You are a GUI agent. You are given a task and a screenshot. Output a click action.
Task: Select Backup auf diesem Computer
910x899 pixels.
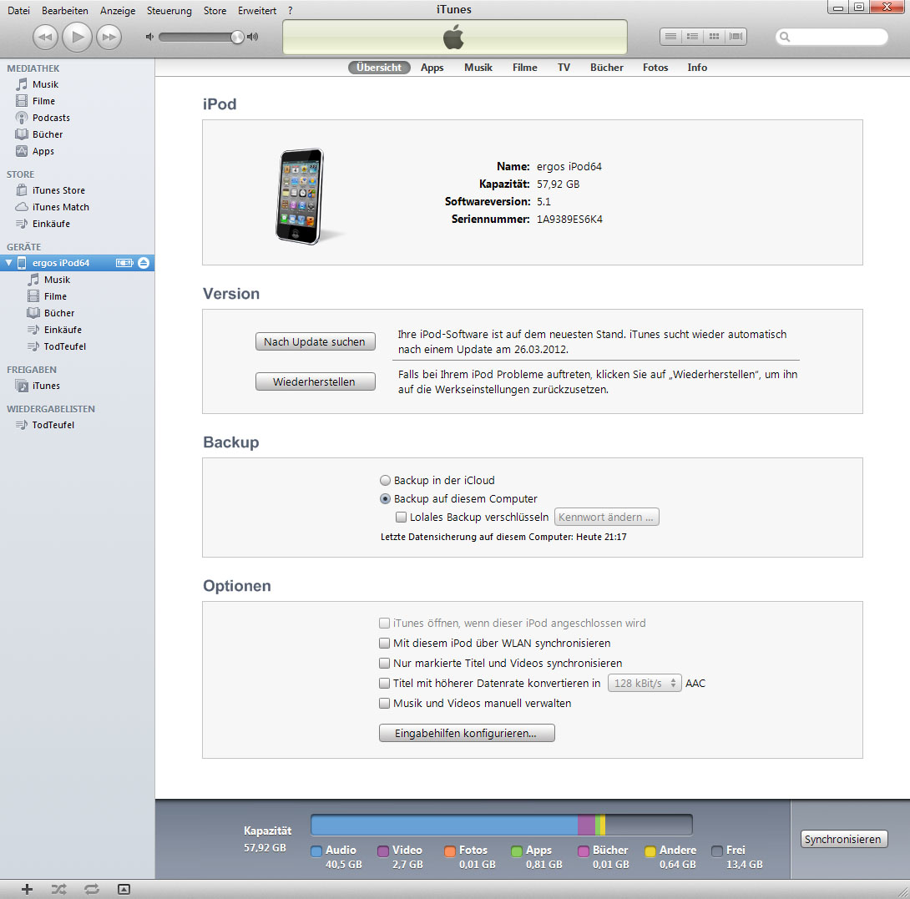[x=385, y=499]
